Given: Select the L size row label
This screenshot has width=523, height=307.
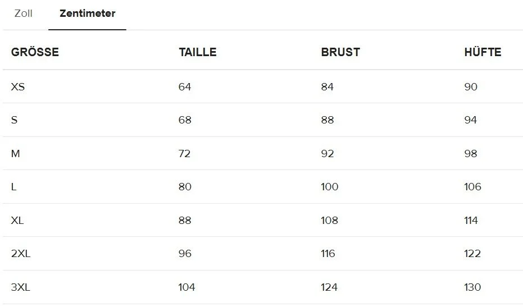Looking at the screenshot, I should point(13,187).
